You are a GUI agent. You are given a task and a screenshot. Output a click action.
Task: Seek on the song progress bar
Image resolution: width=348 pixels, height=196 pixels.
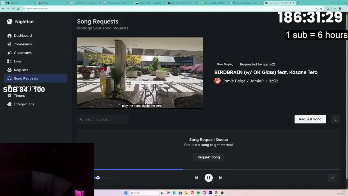tap(217, 169)
